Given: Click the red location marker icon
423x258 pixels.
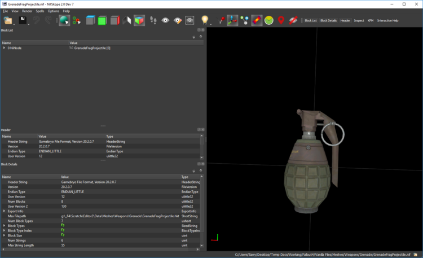Looking at the screenshot, I should [x=281, y=20].
